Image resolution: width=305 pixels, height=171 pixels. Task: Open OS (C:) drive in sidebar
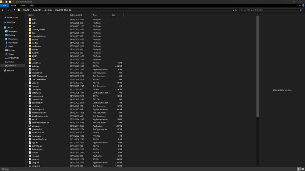click(x=11, y=62)
